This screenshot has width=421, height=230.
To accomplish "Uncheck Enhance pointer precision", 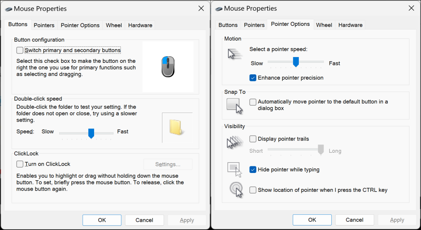I will coord(253,78).
